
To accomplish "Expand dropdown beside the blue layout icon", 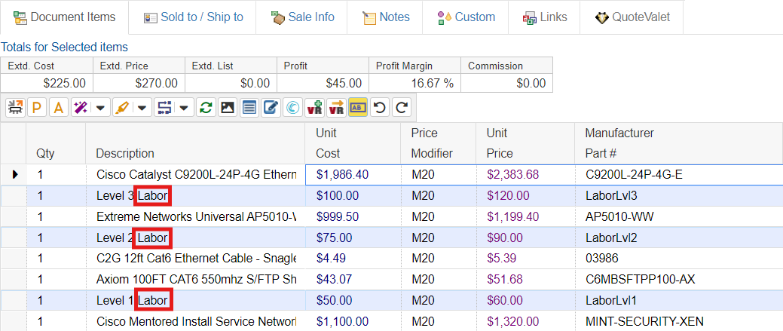I will pos(184,108).
